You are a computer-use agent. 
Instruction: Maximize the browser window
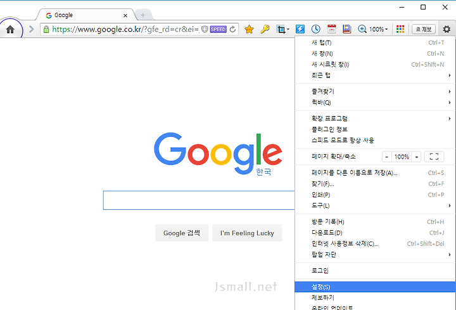tap(423, 7)
